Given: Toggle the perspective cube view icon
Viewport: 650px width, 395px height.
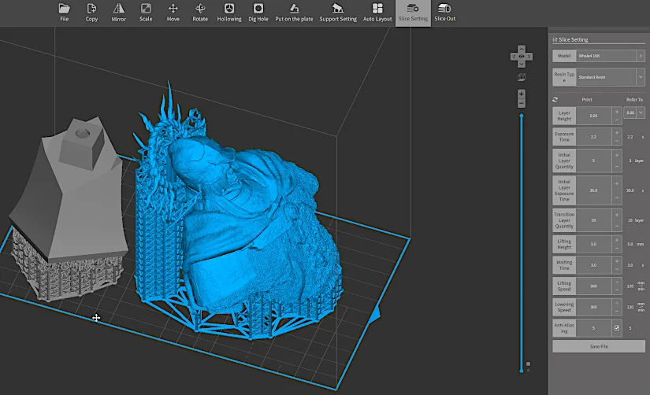Looking at the screenshot, I should [x=522, y=77].
